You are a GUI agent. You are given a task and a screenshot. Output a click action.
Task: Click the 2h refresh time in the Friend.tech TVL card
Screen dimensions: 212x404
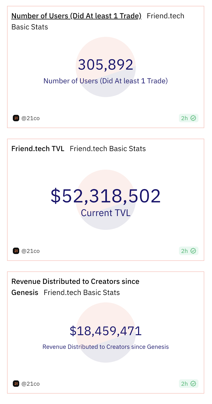pyautogui.click(x=185, y=251)
